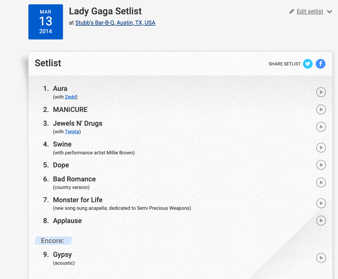Play Monster for Life

[321, 203]
